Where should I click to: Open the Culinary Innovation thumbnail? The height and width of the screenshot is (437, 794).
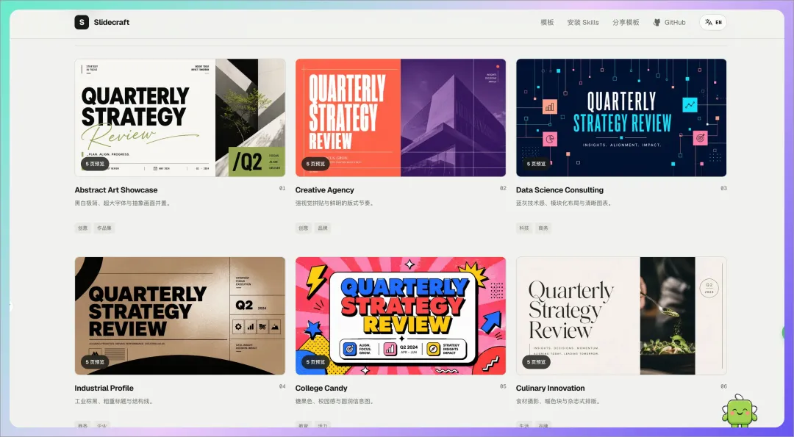click(x=621, y=316)
